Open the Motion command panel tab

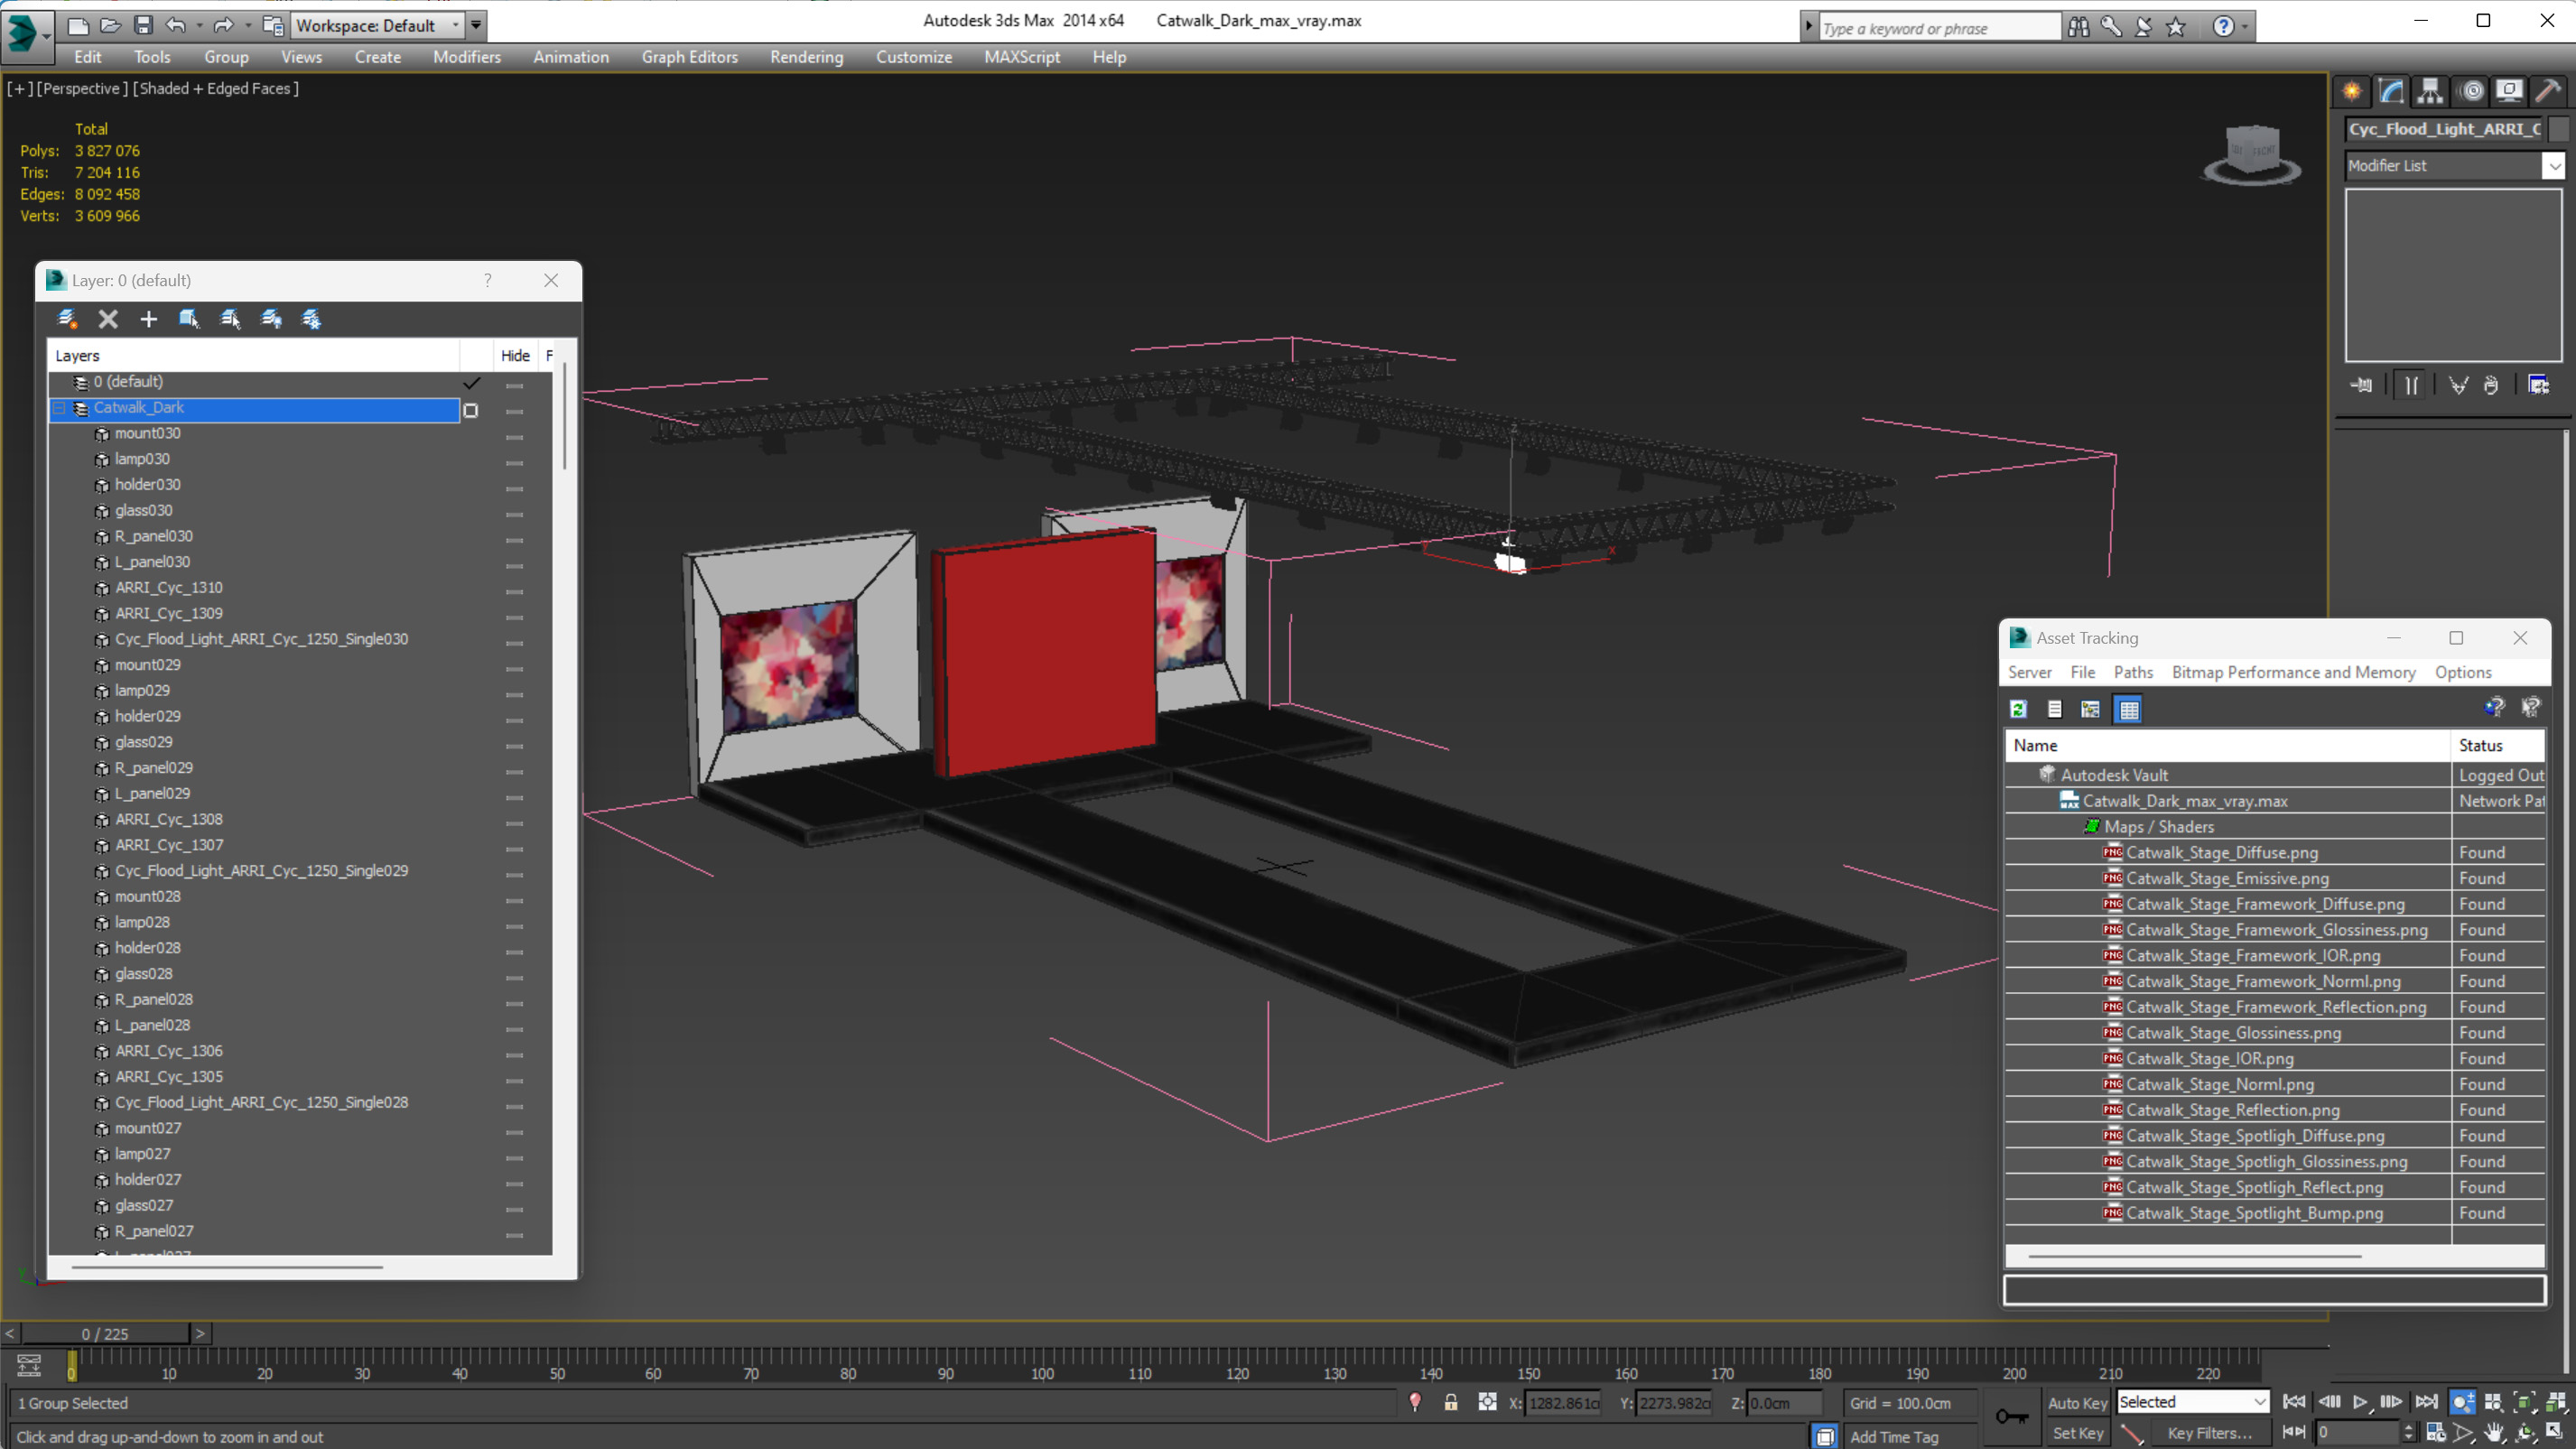tap(2471, 91)
